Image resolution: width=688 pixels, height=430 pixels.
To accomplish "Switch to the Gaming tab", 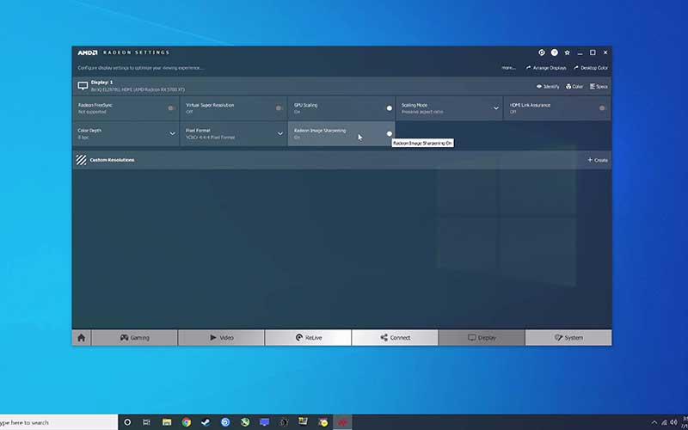I will (x=135, y=338).
